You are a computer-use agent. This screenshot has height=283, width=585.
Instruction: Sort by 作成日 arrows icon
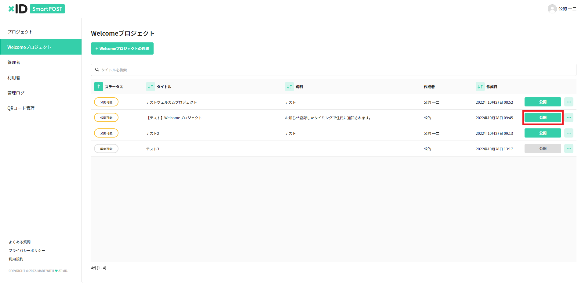pos(480,87)
